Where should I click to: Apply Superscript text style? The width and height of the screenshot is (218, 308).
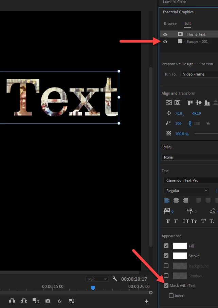point(204,221)
